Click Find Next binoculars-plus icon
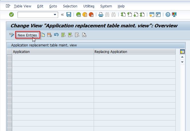The image size is (190, 131). coord(113,15)
